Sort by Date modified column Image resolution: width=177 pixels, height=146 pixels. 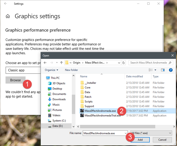134,76
